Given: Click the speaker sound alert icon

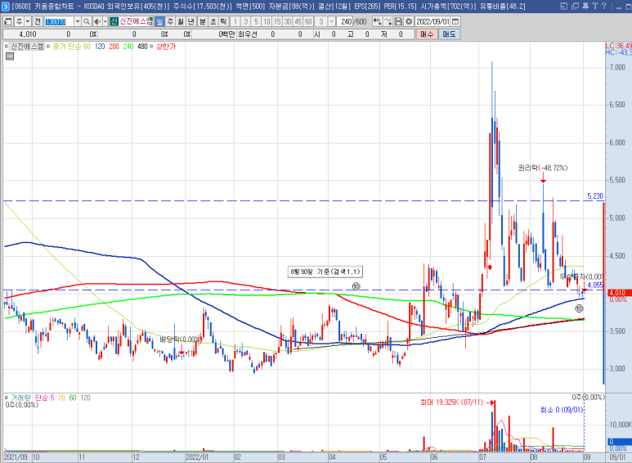Looking at the screenshot, I should pos(97,22).
